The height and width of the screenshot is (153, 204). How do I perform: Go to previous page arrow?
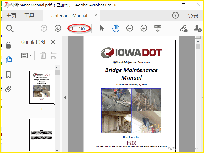pos(44,28)
